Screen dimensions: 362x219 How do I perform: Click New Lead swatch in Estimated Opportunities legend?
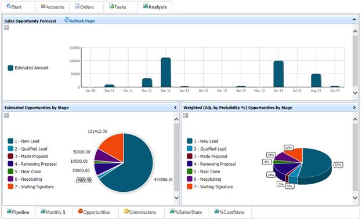tap(10, 141)
